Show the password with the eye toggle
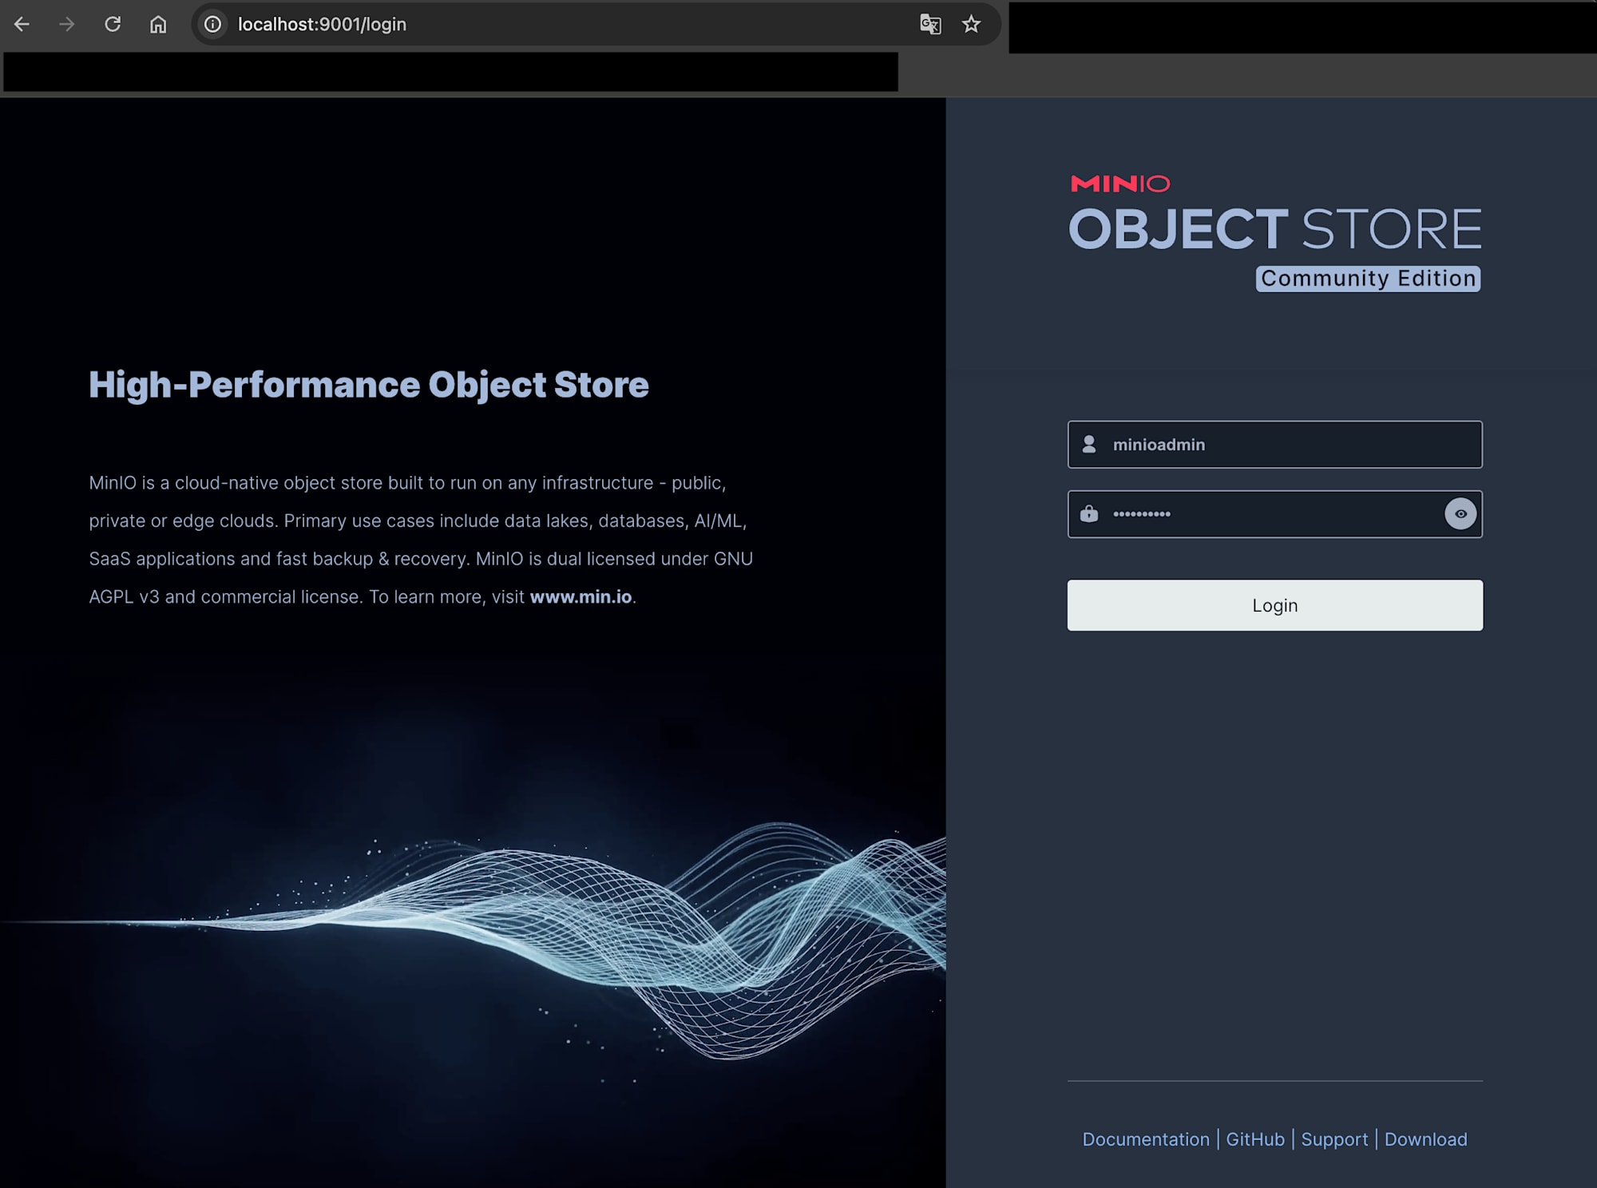 1460,514
